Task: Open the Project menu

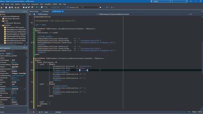Action: 24,4
